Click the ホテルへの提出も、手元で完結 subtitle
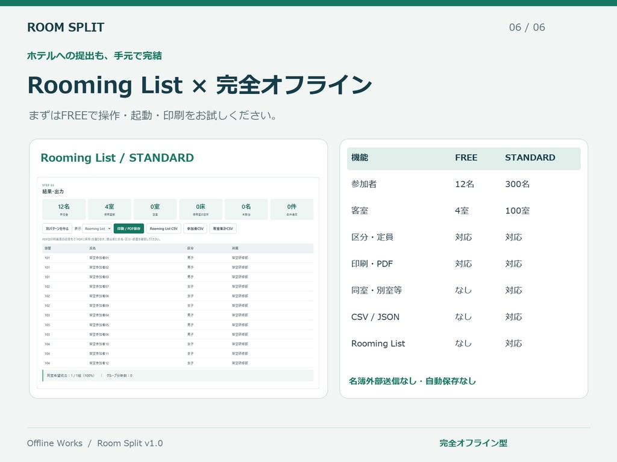617x462 pixels. tap(95, 56)
